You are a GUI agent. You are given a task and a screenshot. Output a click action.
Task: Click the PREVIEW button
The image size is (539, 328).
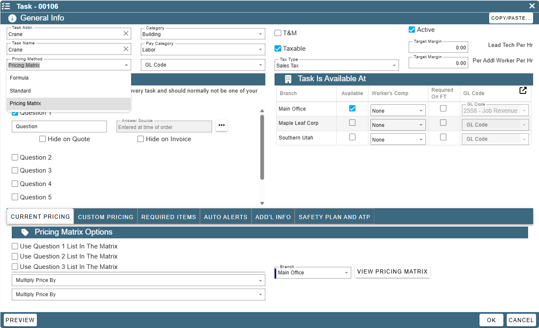(20, 320)
